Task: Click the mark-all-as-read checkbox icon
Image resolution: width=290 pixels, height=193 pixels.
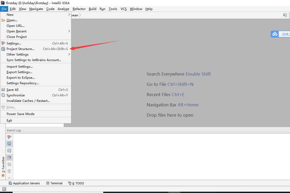Action: (x=9, y=164)
